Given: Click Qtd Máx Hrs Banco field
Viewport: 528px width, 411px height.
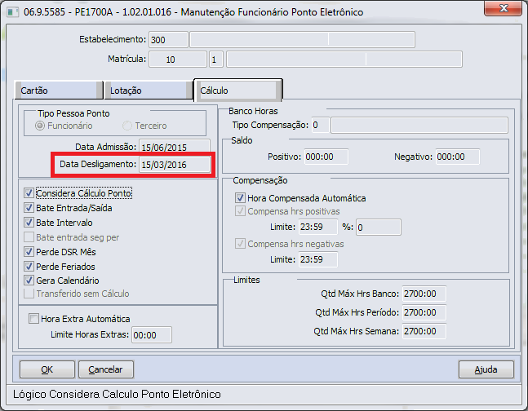Looking at the screenshot, I should point(424,294).
